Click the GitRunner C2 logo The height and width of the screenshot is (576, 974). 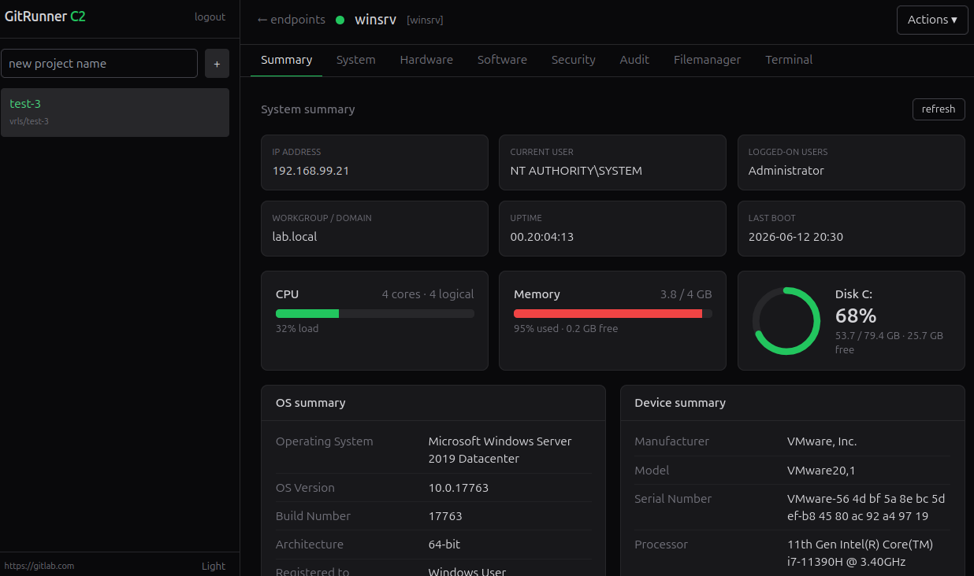coord(45,17)
